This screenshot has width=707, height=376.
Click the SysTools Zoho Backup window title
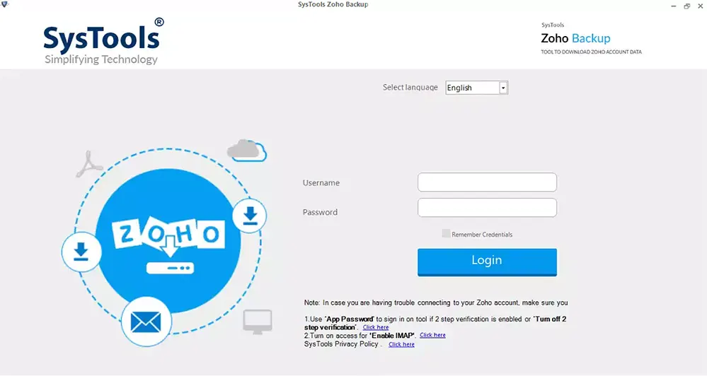[333, 4]
